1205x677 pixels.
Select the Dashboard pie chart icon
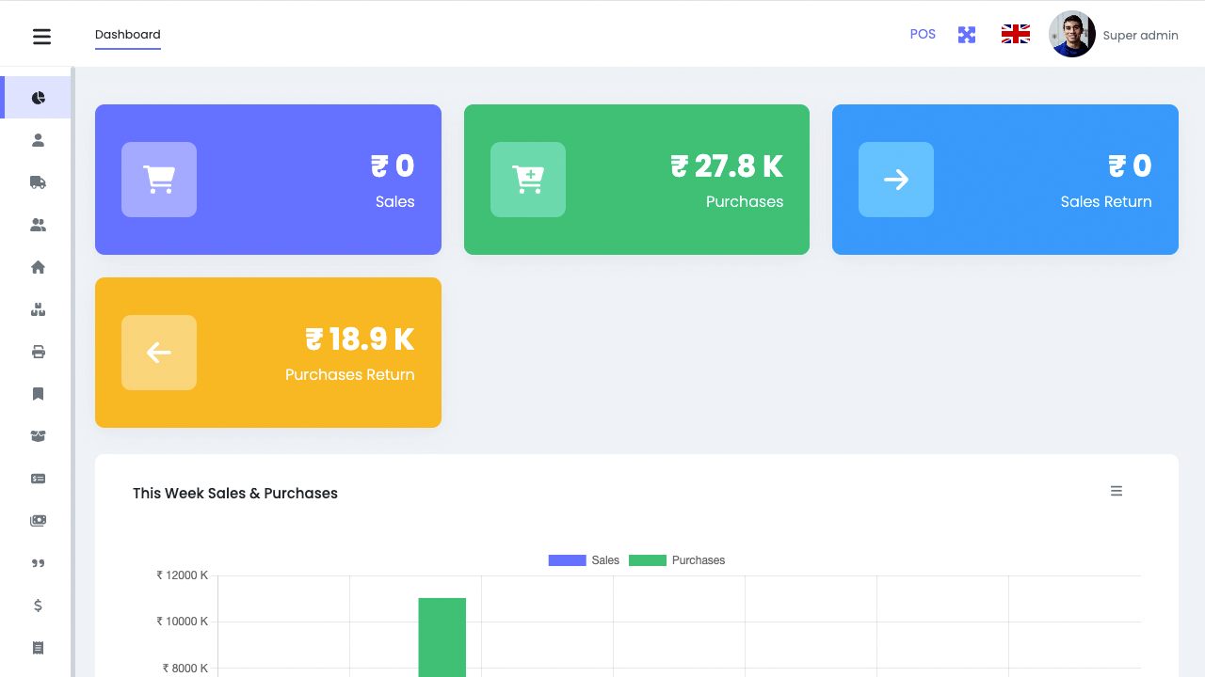38,97
